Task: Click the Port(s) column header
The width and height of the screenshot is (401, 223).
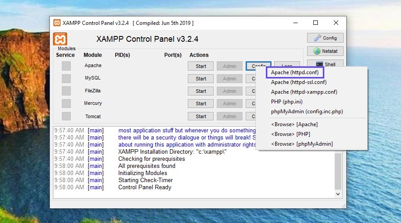Action: tap(173, 55)
